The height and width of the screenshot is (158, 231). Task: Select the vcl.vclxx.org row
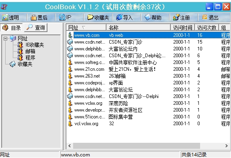(x=148, y=124)
